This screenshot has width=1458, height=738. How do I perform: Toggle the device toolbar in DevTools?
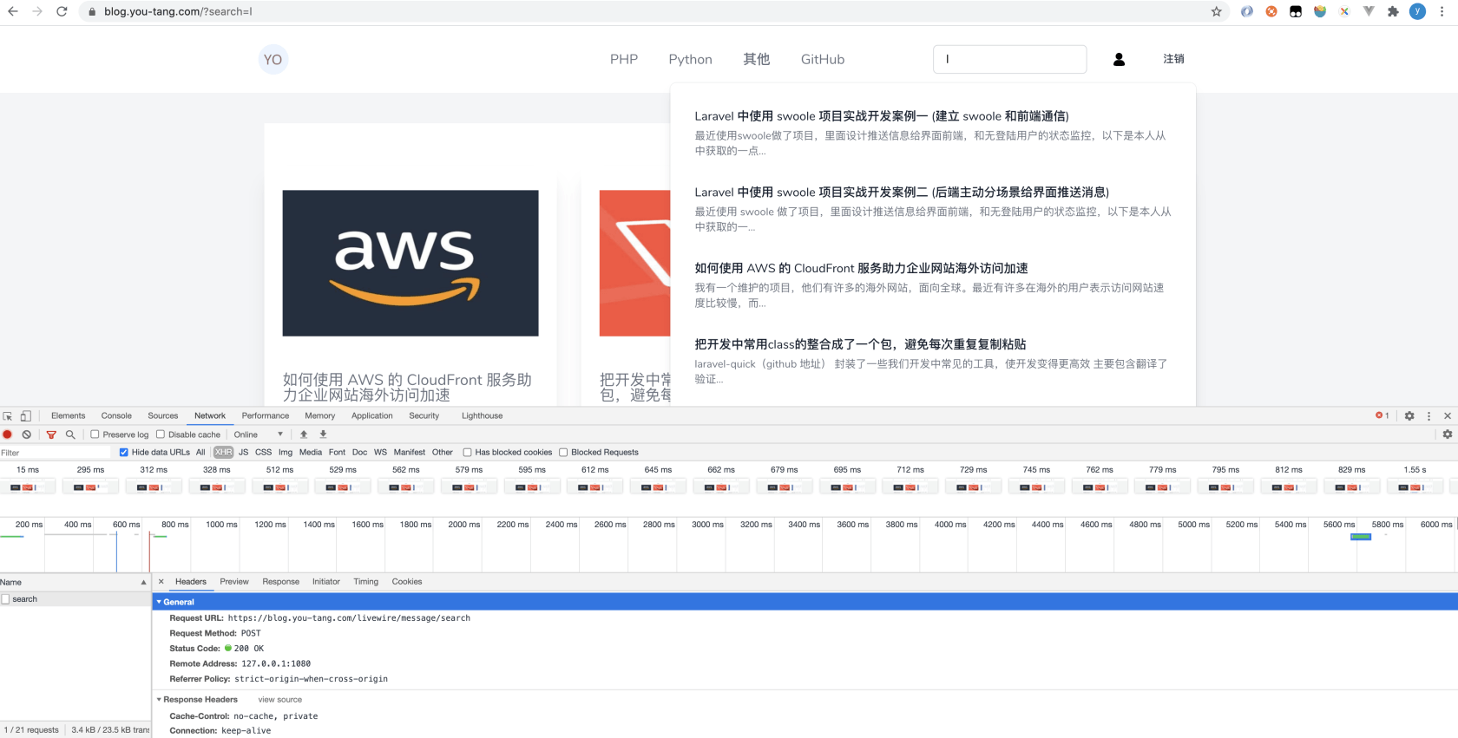pyautogui.click(x=26, y=416)
